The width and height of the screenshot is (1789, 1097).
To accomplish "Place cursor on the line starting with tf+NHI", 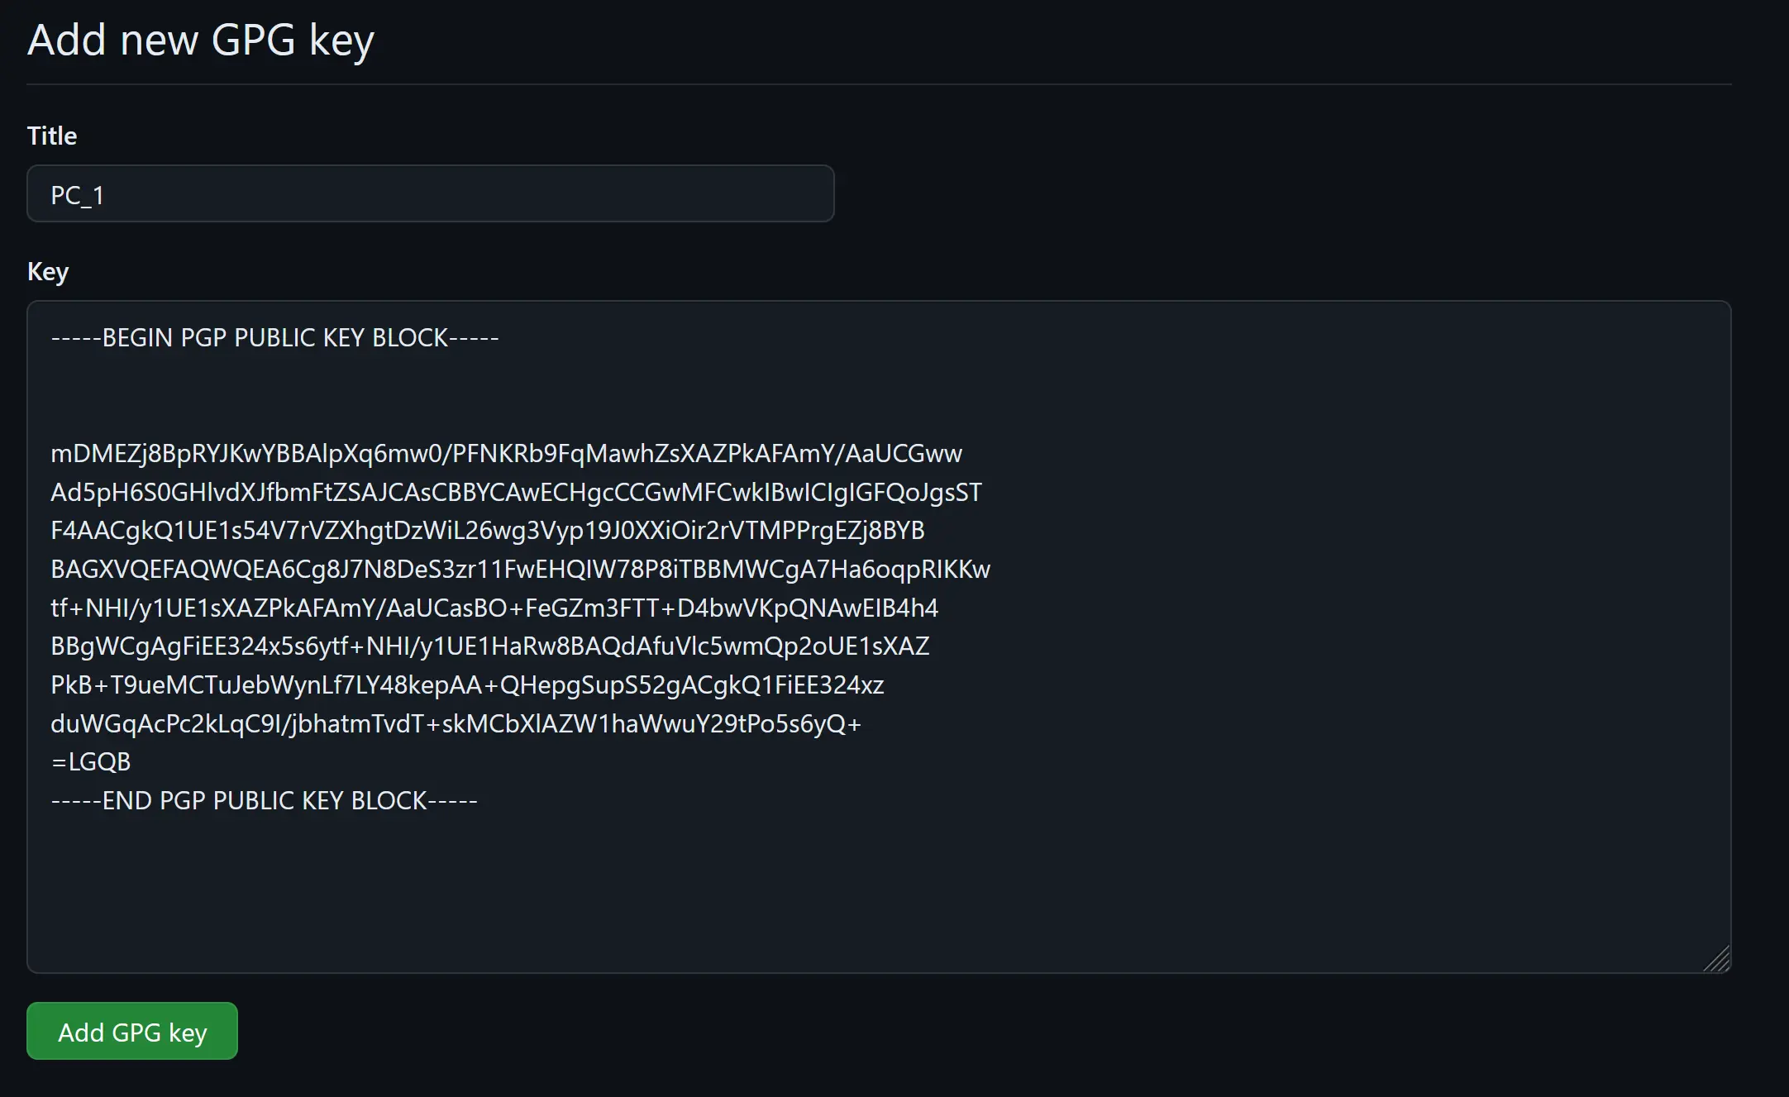I will click(494, 608).
